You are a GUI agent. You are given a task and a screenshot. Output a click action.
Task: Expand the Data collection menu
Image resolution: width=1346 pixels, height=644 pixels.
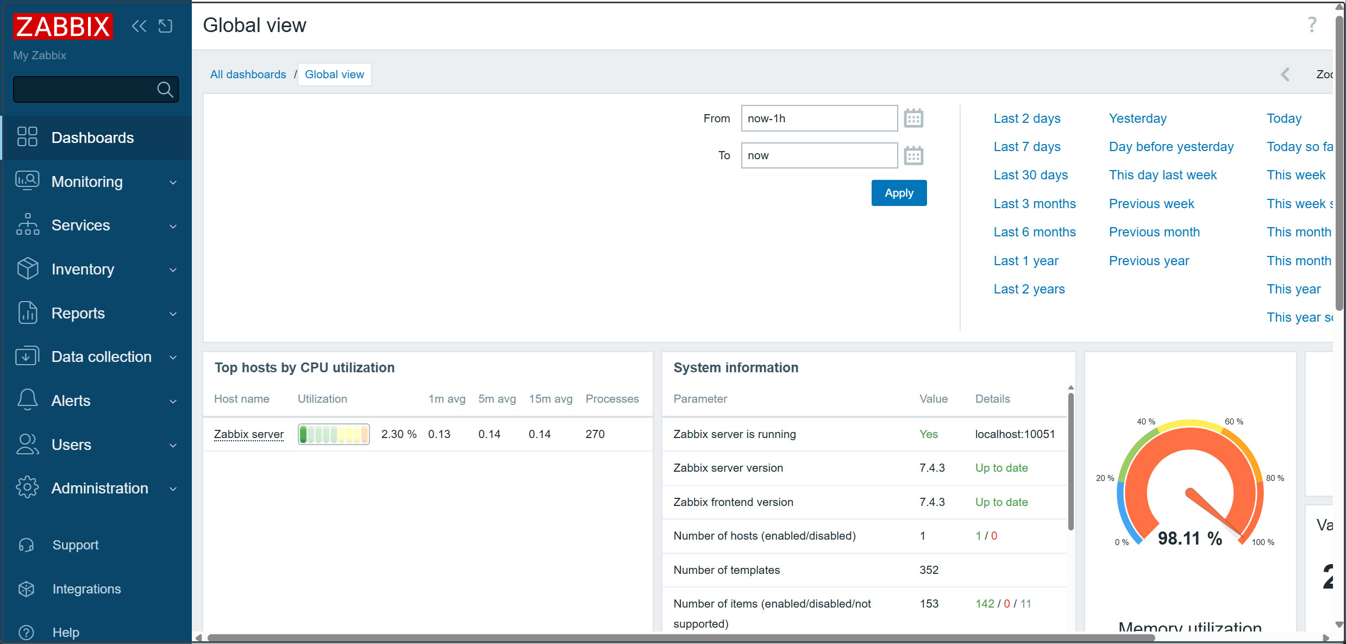point(101,357)
